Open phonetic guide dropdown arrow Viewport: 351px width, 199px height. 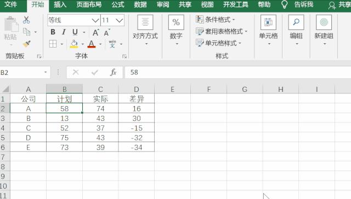point(121,44)
